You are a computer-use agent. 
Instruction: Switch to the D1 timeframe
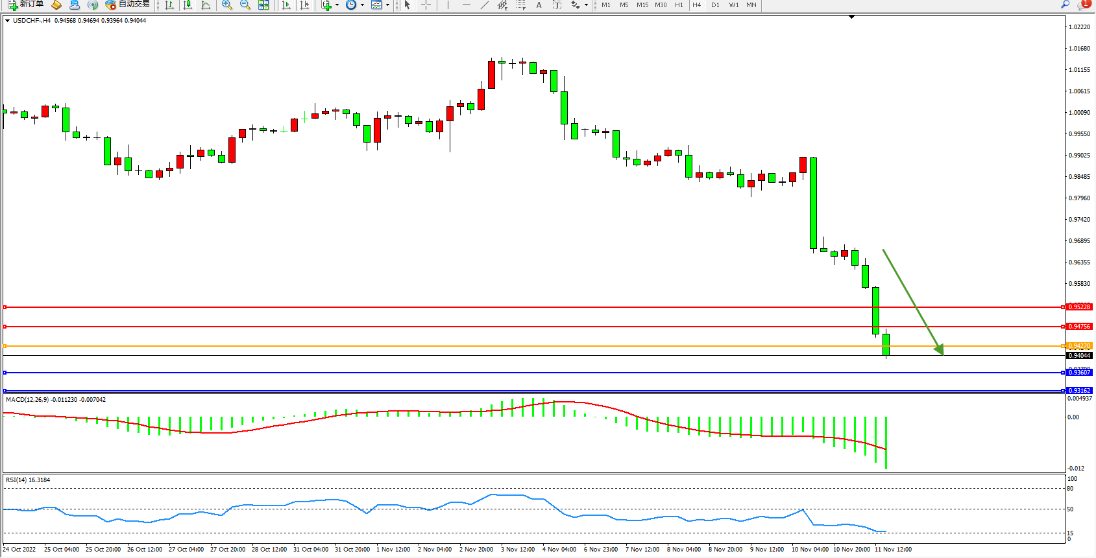pyautogui.click(x=715, y=5)
